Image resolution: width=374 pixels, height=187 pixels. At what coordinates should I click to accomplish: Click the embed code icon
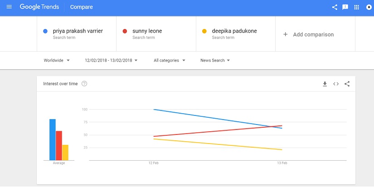click(336, 84)
